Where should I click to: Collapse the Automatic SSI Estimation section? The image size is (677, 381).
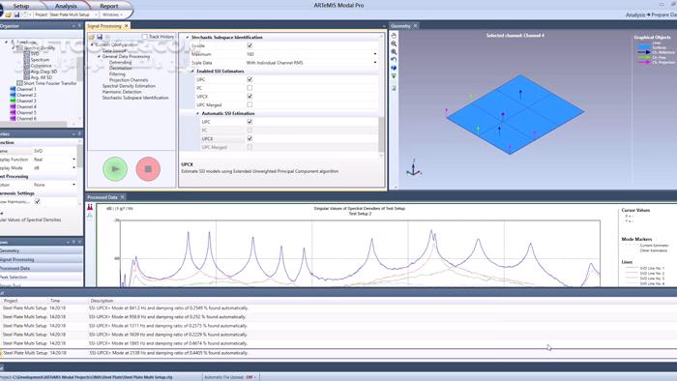[197, 113]
